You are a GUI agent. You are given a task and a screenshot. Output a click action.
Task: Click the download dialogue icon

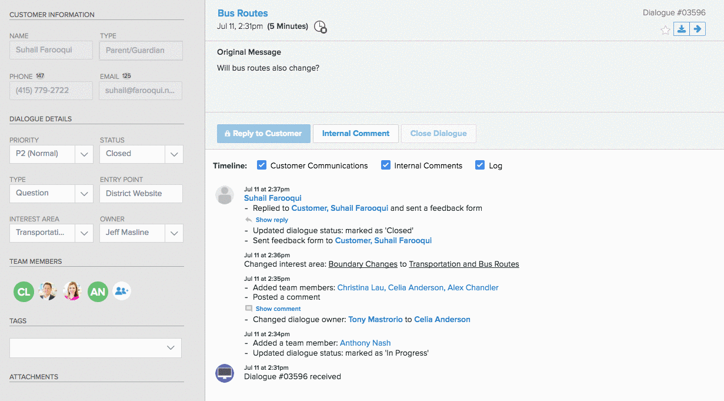681,29
